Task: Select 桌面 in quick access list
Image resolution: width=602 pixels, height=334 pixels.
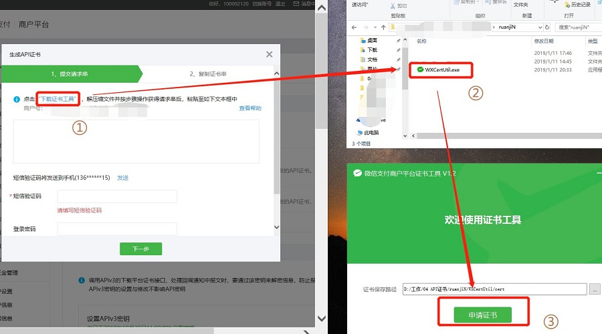Action: (369, 40)
